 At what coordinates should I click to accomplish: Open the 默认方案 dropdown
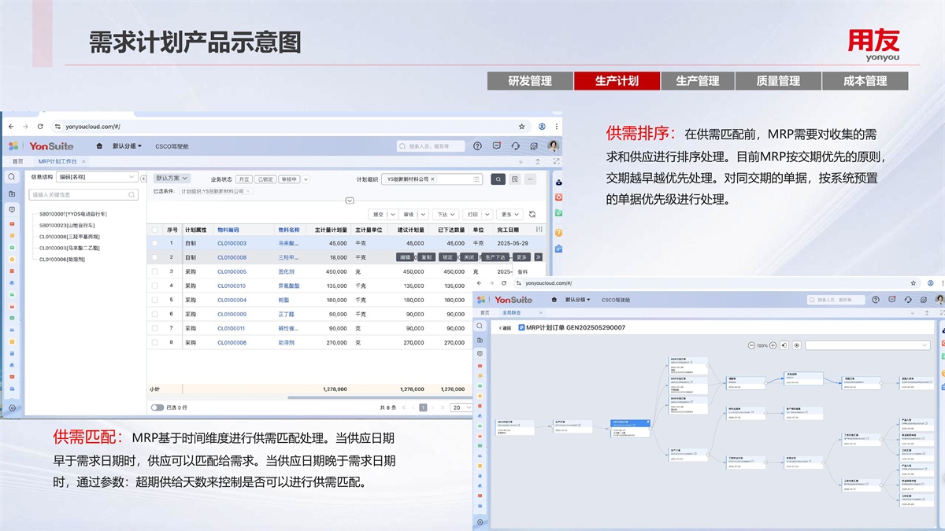point(172,179)
